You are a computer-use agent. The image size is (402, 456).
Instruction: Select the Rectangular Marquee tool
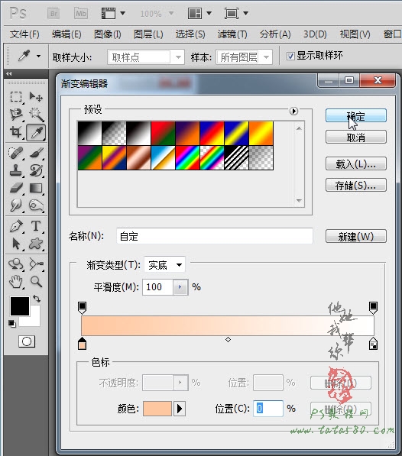[16, 96]
